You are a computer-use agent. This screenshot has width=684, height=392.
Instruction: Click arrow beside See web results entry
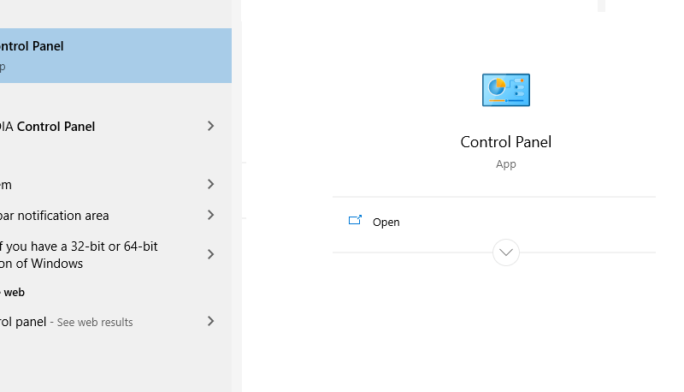tap(210, 321)
